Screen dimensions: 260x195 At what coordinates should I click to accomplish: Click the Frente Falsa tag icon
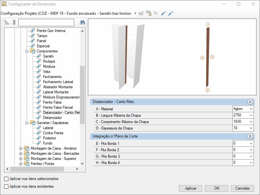pos(39,102)
